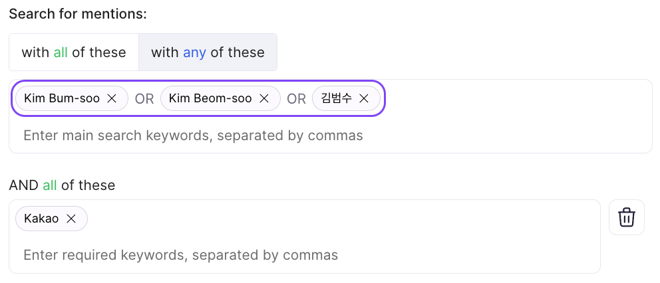Delete the AND condition with trash icon

point(626,217)
